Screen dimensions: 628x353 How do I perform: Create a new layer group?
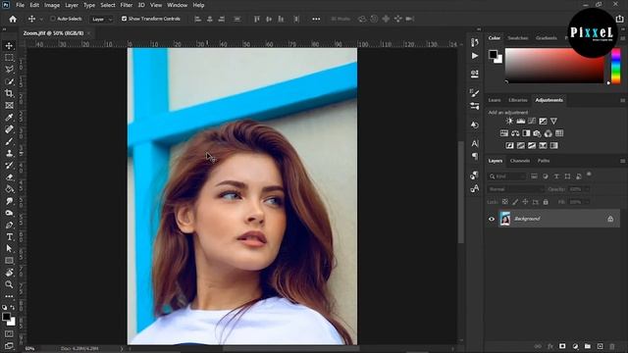(x=588, y=346)
